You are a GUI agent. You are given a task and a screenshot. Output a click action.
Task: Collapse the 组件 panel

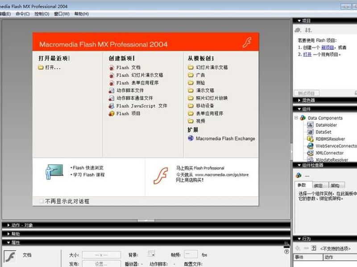(299, 109)
